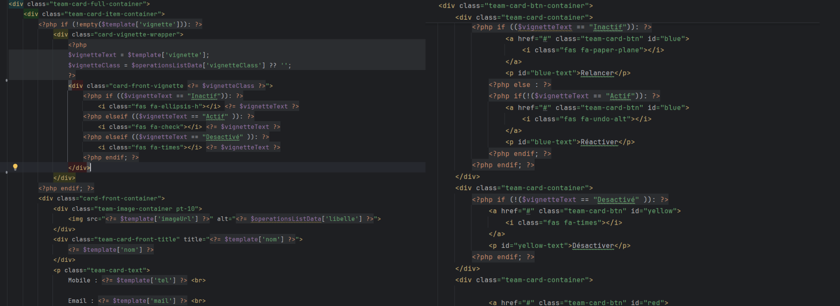
Task: Click the "php else :" statement
Action: coord(520,85)
